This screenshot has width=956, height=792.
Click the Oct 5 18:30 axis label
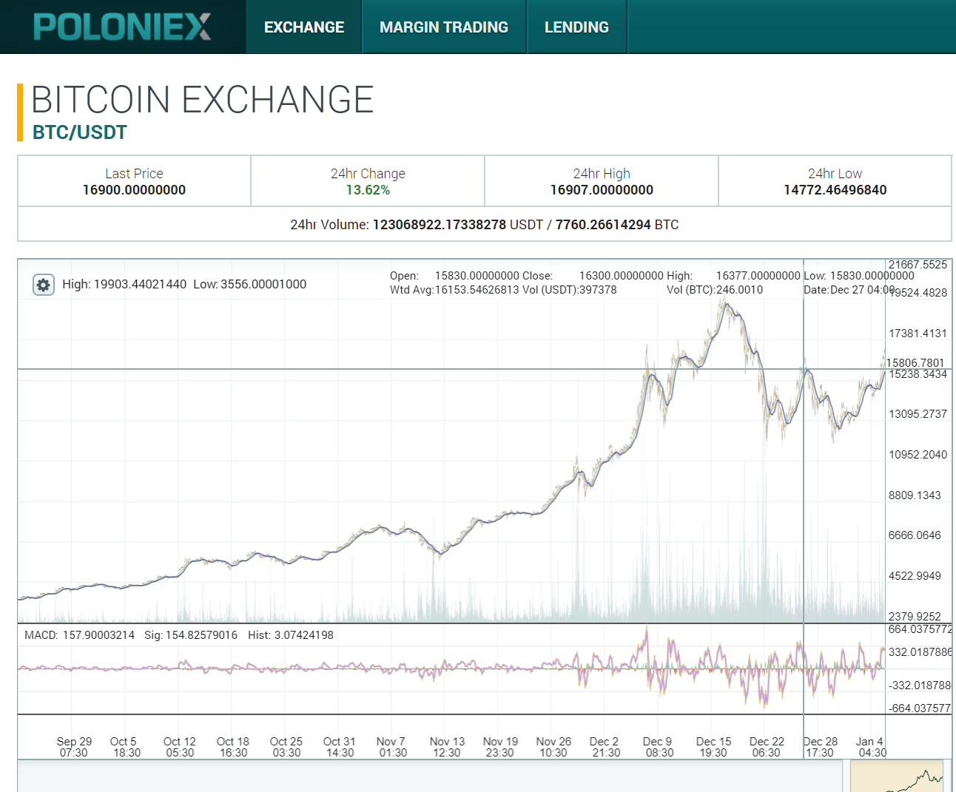(x=126, y=747)
